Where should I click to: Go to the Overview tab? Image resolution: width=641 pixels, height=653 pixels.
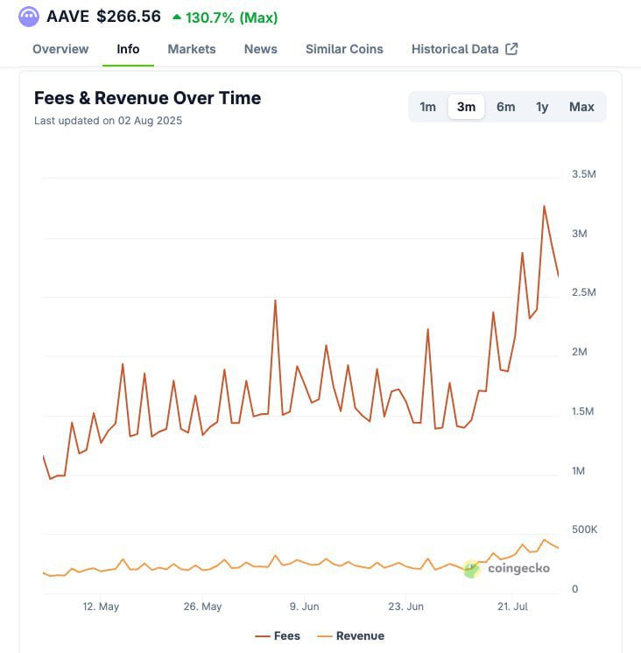(60, 49)
